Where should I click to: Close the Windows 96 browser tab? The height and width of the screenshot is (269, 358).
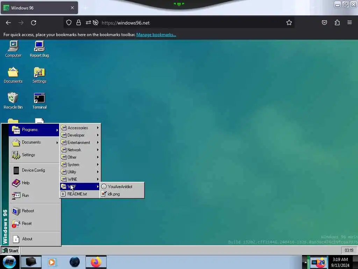click(x=72, y=8)
